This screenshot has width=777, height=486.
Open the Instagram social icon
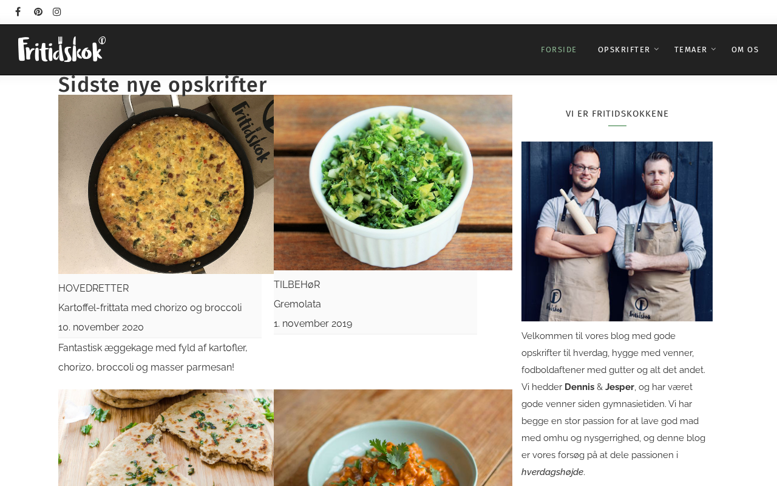point(57,12)
